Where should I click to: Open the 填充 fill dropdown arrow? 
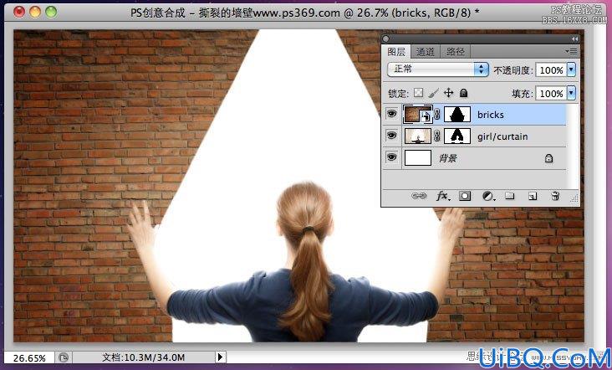point(571,94)
